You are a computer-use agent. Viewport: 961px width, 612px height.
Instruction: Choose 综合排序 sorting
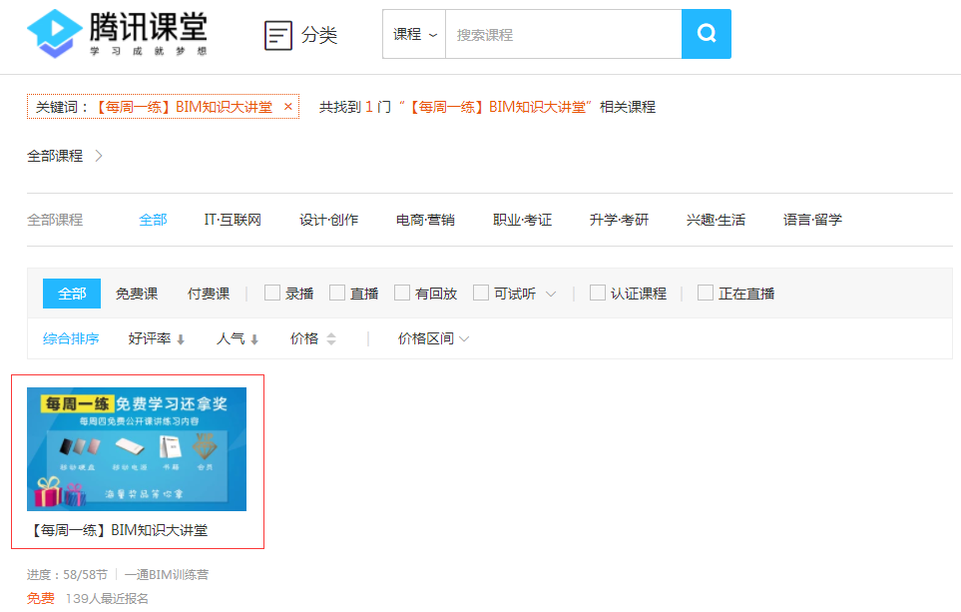point(71,338)
